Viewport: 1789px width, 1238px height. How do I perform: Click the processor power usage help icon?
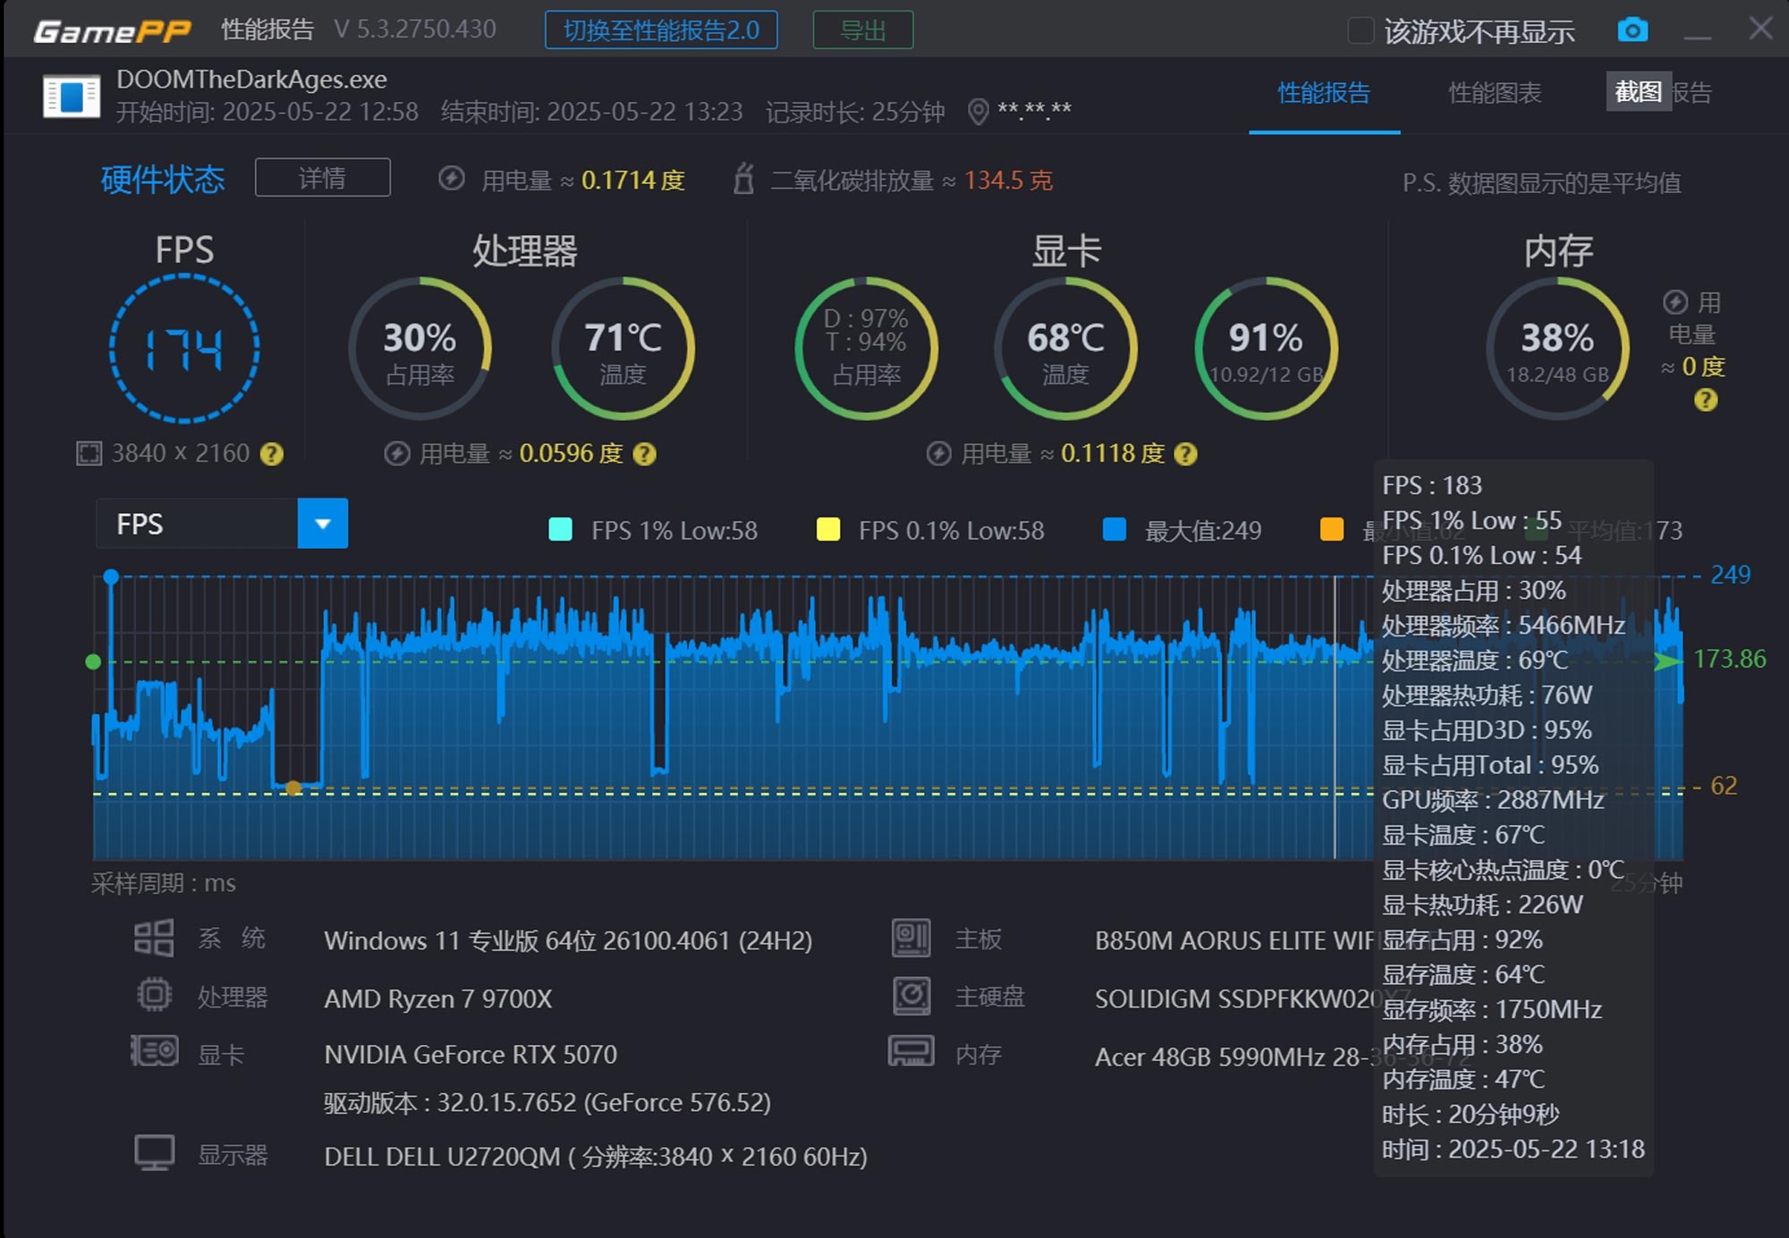(x=644, y=454)
